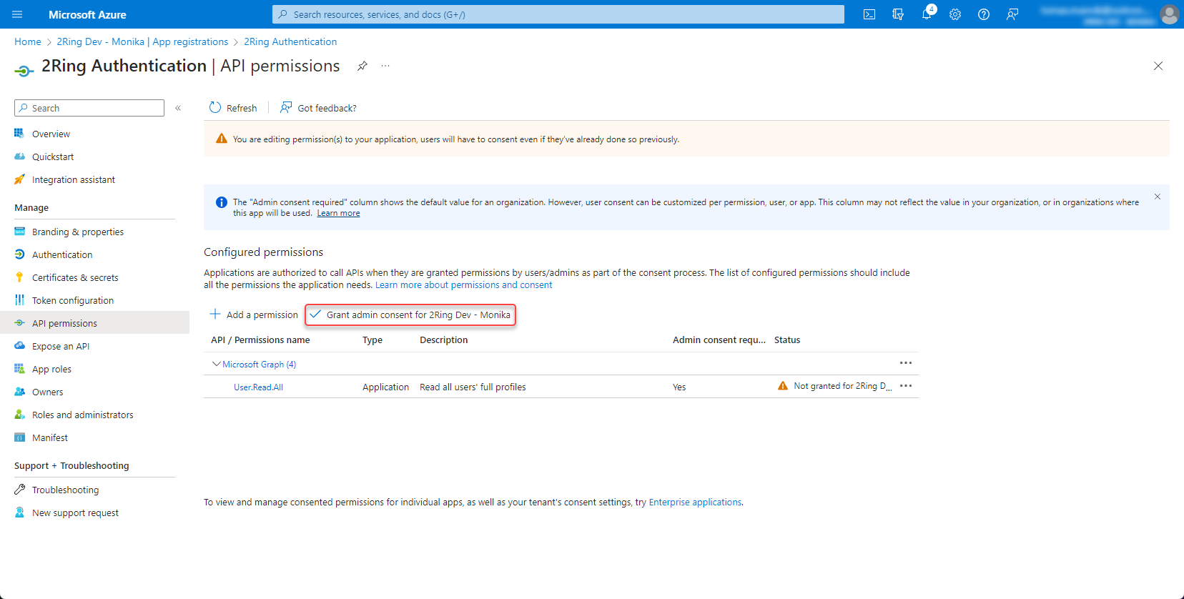The image size is (1184, 599).
Task: Open the directories and subscriptions filter icon
Action: tap(898, 14)
